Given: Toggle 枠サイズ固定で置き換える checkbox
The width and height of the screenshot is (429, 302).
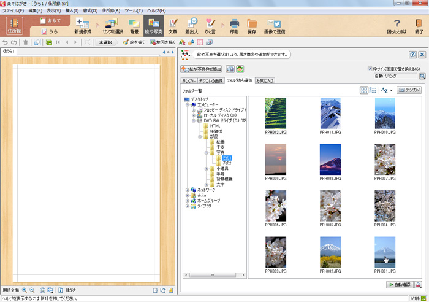Looking at the screenshot, I should tap(370, 69).
